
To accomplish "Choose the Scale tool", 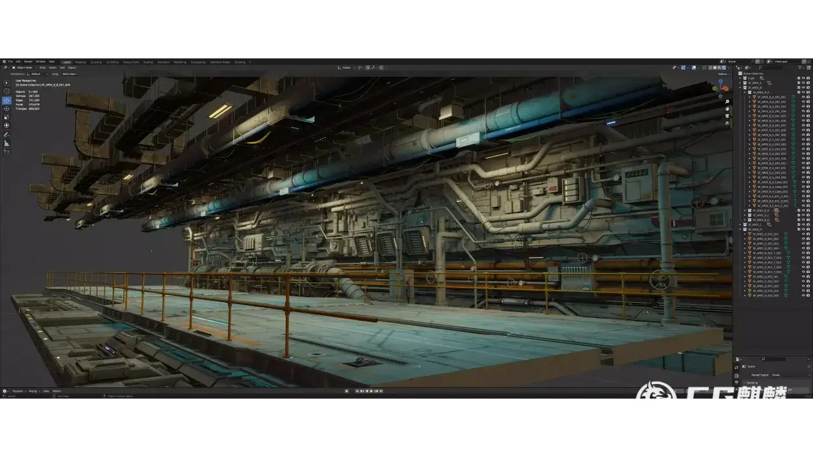I will click(x=6, y=117).
